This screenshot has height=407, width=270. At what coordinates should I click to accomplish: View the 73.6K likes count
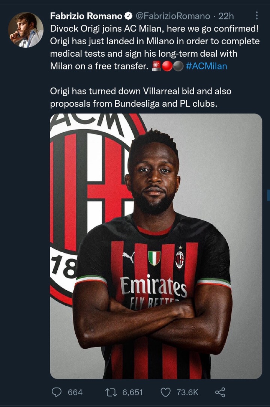click(187, 392)
